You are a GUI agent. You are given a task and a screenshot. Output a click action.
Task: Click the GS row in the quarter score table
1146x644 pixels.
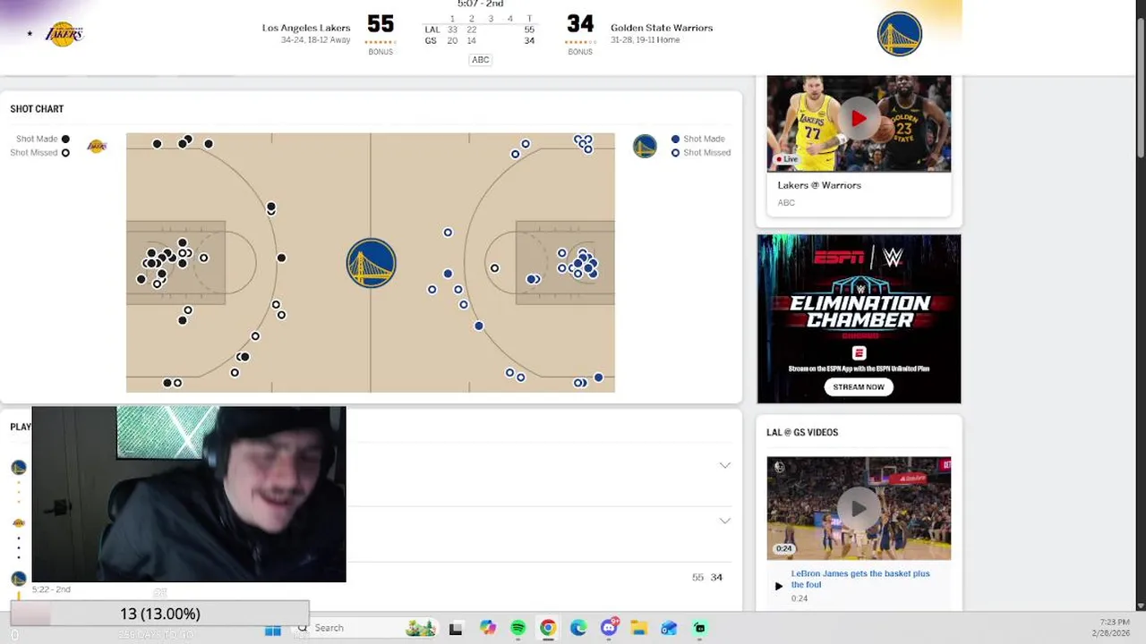(x=479, y=41)
